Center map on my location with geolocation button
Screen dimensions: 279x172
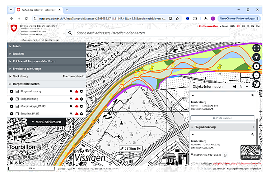(256, 57)
